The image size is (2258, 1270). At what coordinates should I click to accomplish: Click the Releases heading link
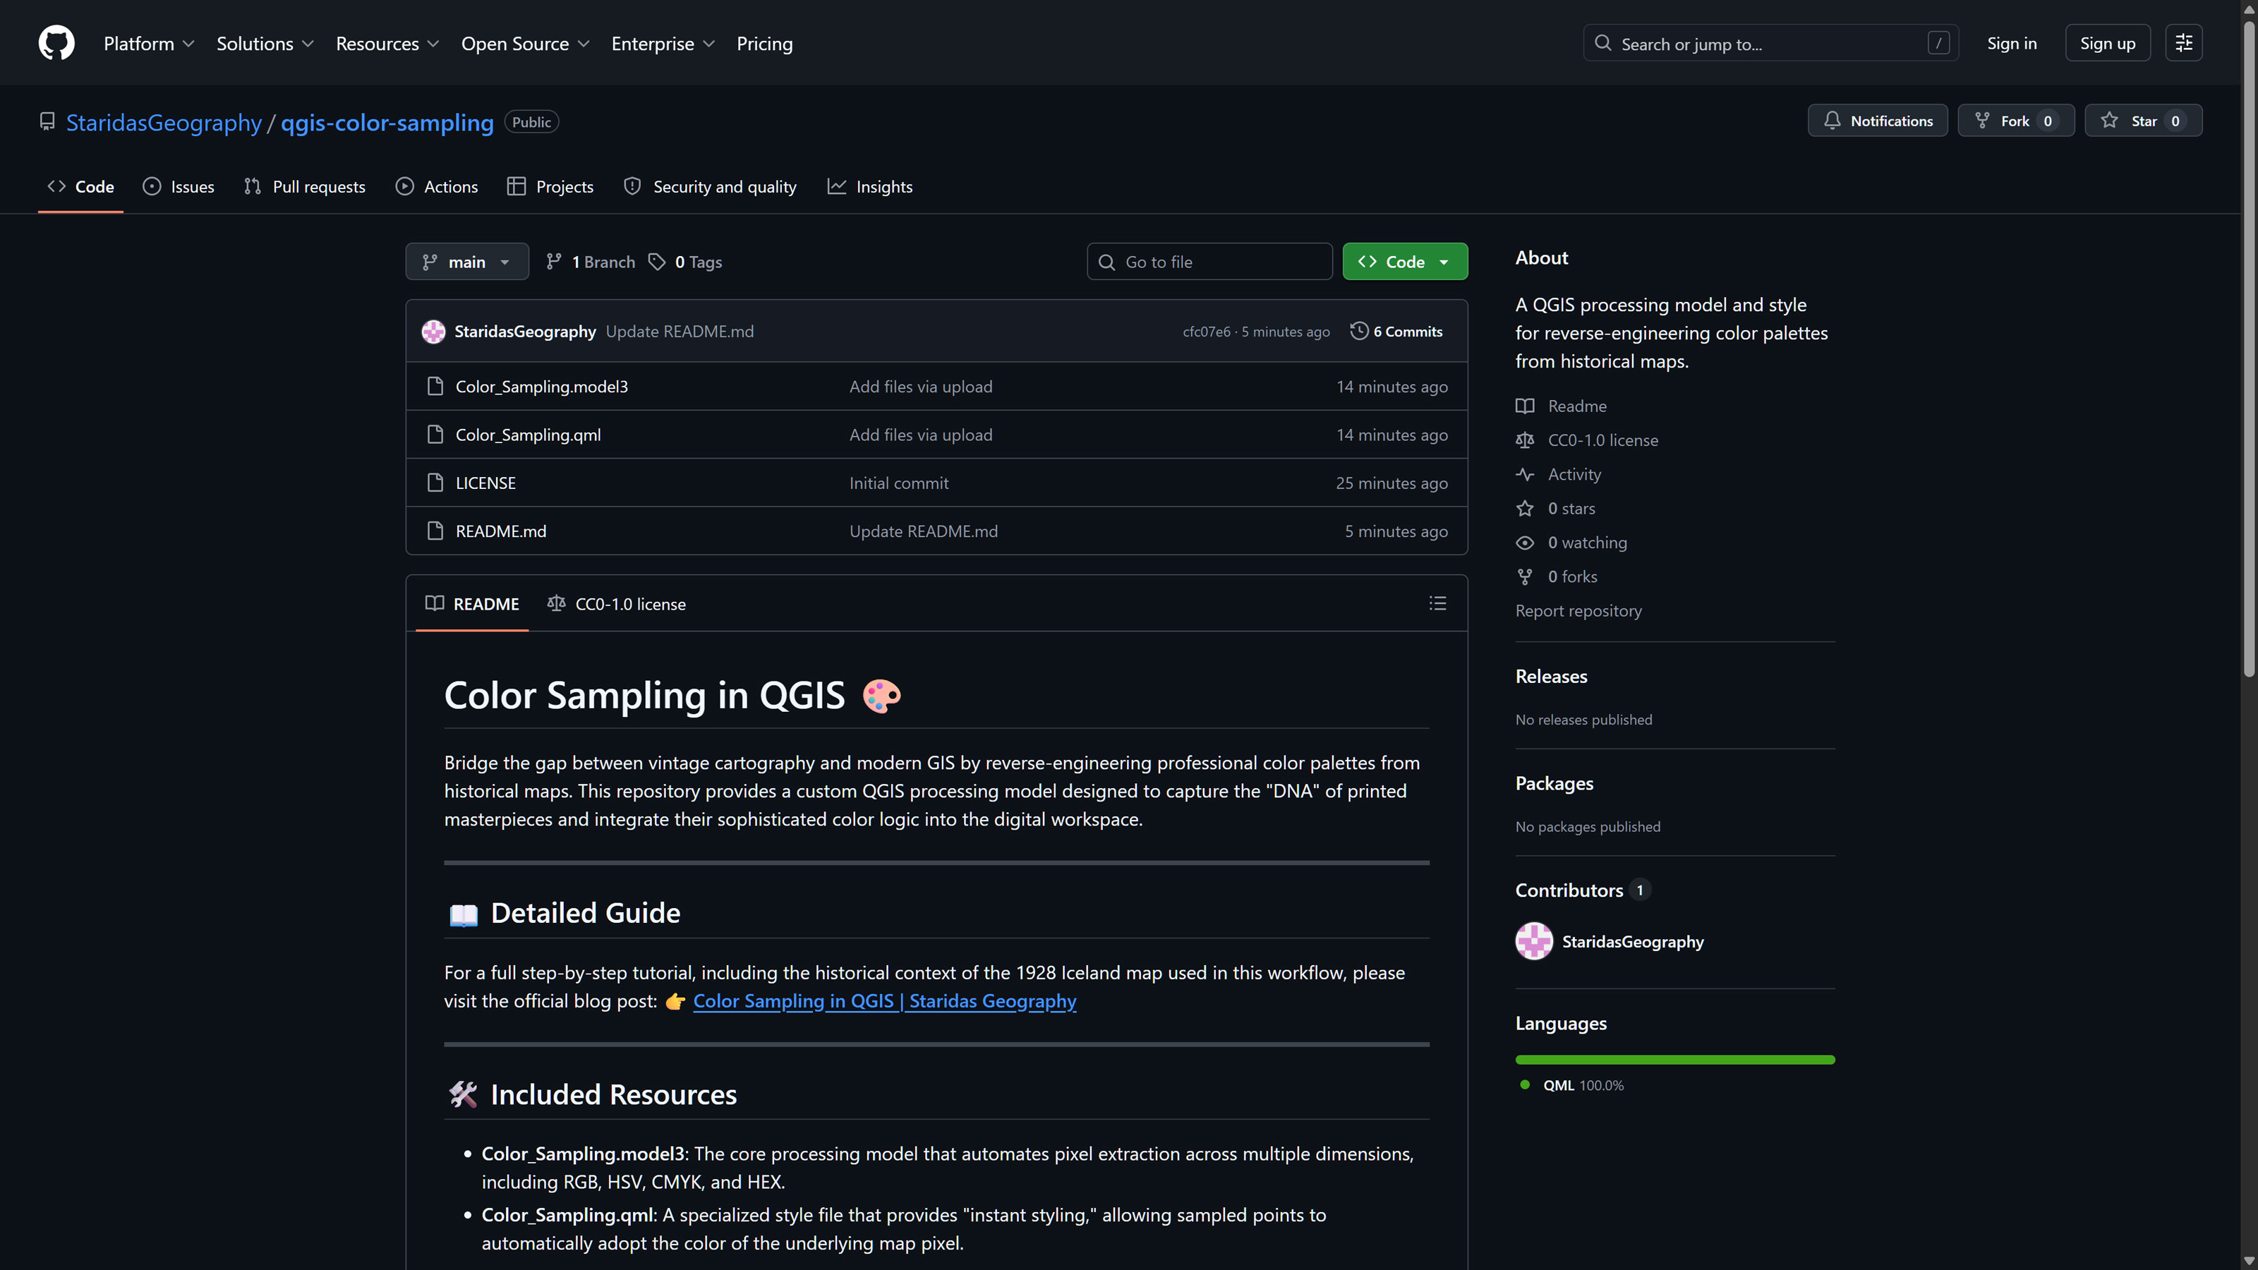pyautogui.click(x=1551, y=677)
